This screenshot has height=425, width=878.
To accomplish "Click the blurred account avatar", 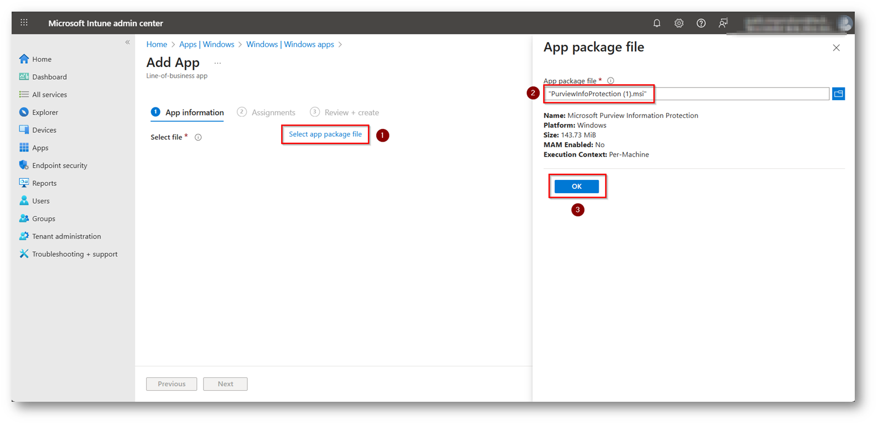I will [x=844, y=23].
